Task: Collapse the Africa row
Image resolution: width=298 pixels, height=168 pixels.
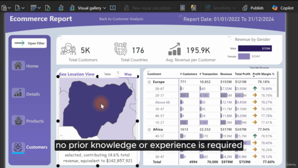Action: 149,130
